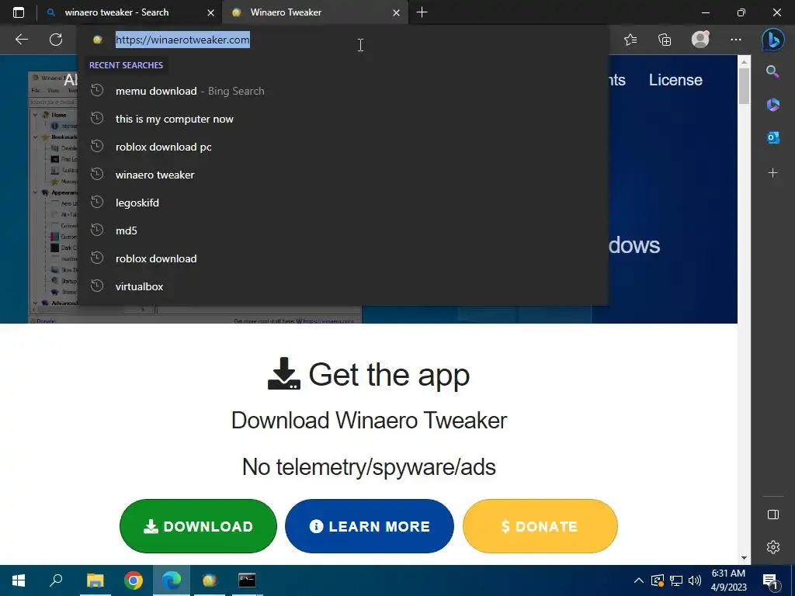This screenshot has height=596, width=795.
Task: Open the notification center icon
Action: [770, 581]
